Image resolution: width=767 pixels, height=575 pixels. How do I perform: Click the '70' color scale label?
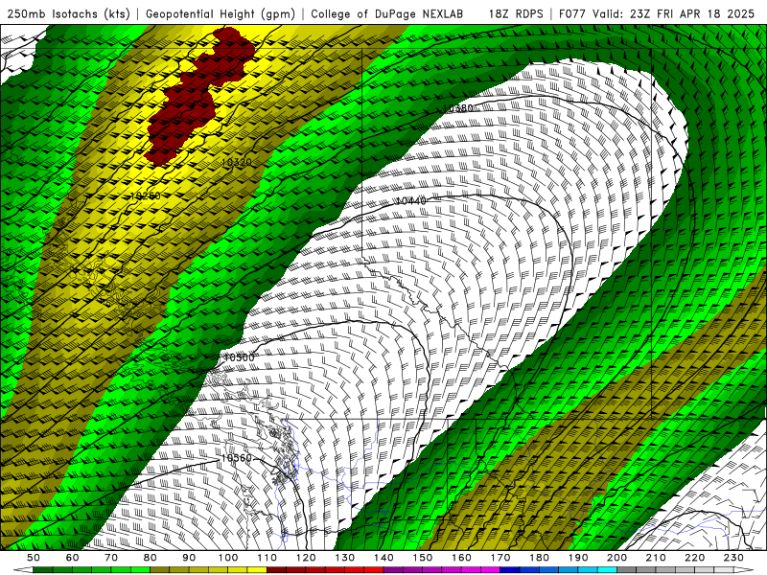point(111,558)
